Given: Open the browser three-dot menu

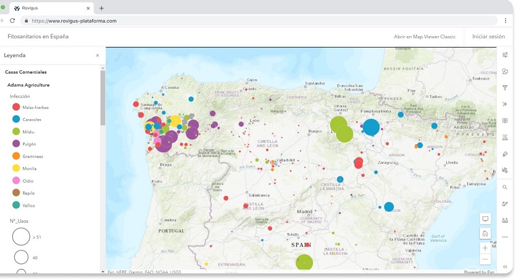Looking at the screenshot, I should (x=505, y=21).
